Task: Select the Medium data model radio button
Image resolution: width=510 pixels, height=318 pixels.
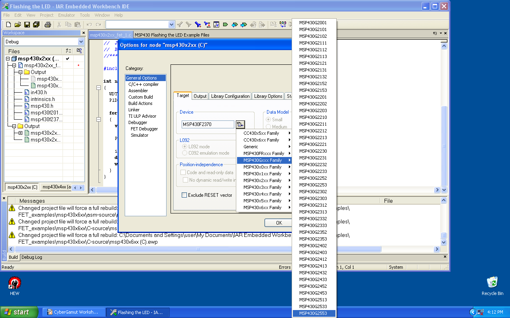Action: [269, 127]
